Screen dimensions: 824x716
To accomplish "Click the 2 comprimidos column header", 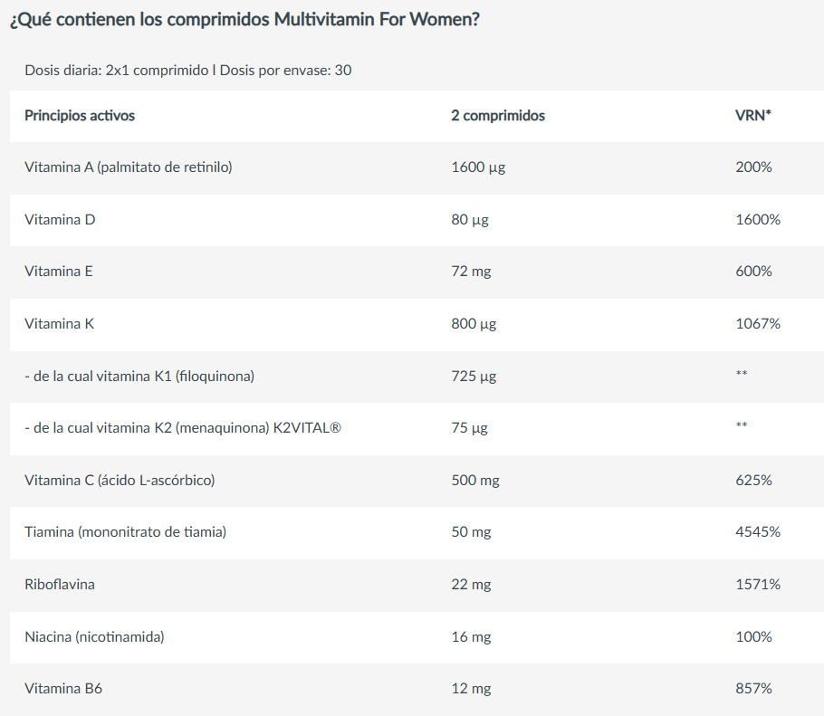I will coord(498,116).
